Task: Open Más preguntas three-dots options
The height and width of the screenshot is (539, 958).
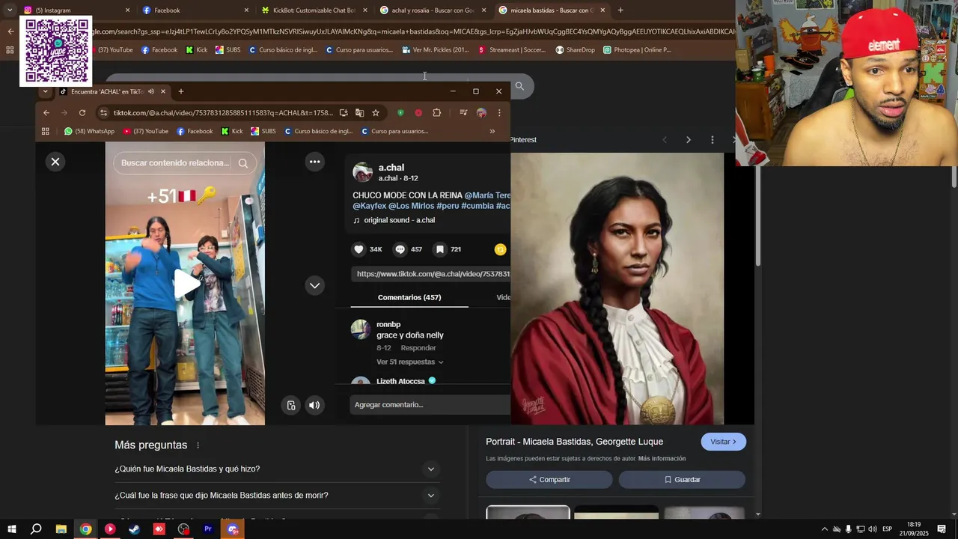Action: point(198,445)
